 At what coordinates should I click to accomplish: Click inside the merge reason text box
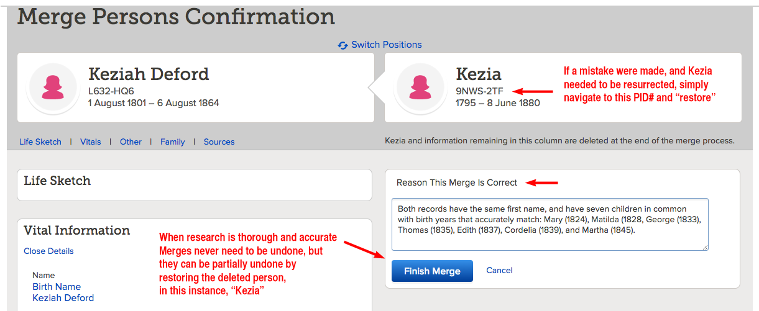coord(550,224)
